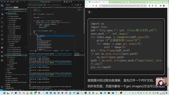The image size is (169, 95).
Task: Open the LICENSE file in explorer
Action: click(x=9, y=77)
